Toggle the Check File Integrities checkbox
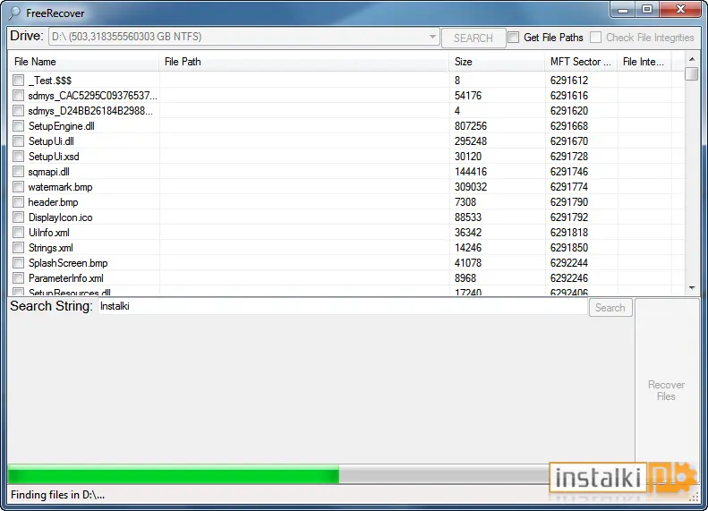 pyautogui.click(x=595, y=37)
